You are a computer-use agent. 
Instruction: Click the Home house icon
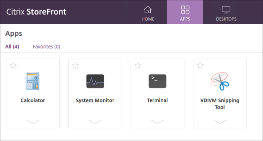point(147,10)
